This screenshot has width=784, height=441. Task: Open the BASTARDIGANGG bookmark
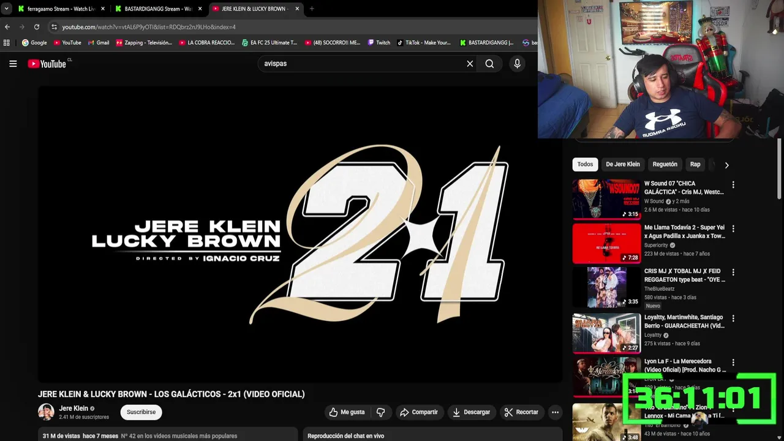pyautogui.click(x=487, y=43)
